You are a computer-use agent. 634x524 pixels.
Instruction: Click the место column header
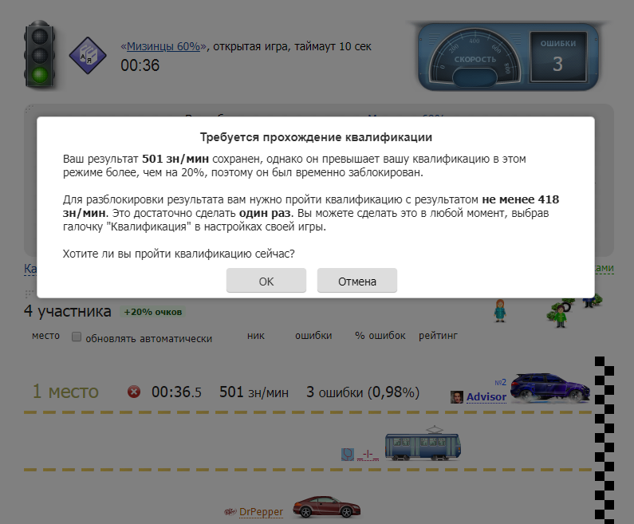pos(45,336)
